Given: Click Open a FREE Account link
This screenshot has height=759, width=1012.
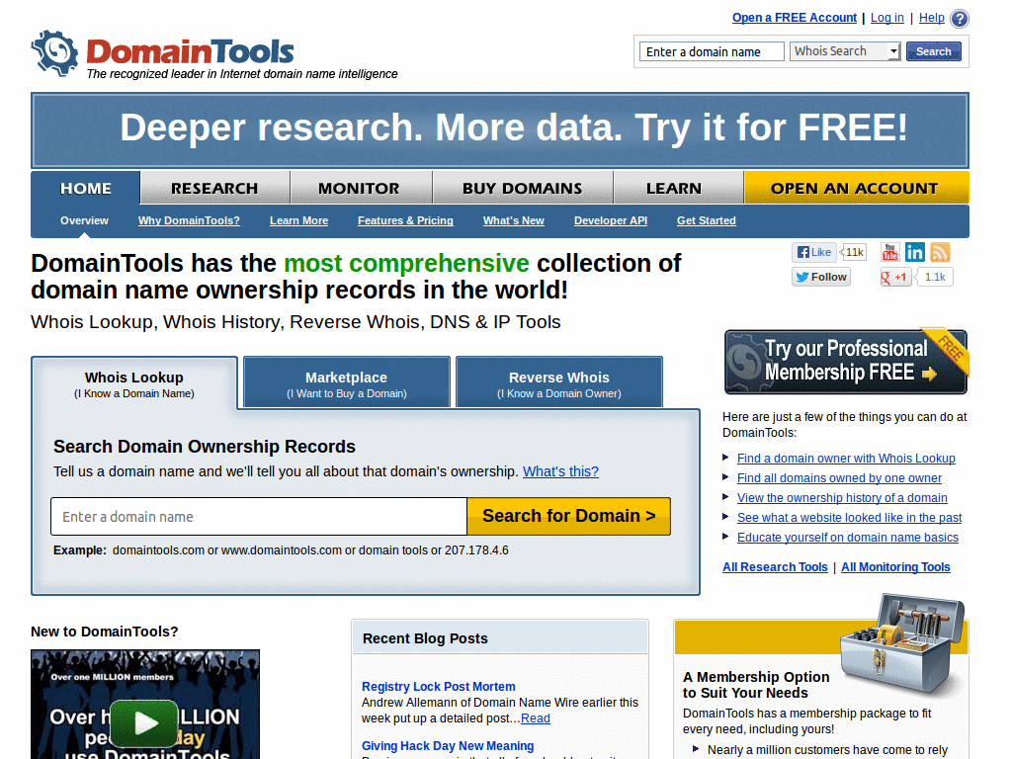Looking at the screenshot, I should 795,18.
